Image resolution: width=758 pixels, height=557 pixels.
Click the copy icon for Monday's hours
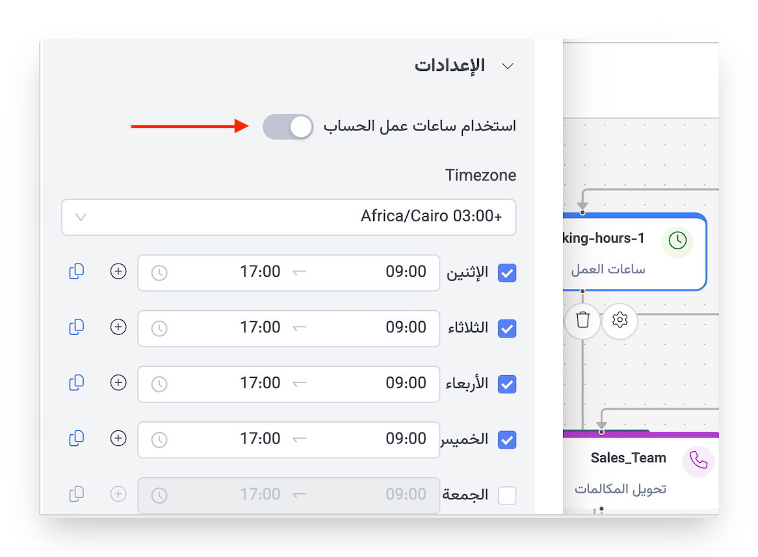(x=77, y=271)
